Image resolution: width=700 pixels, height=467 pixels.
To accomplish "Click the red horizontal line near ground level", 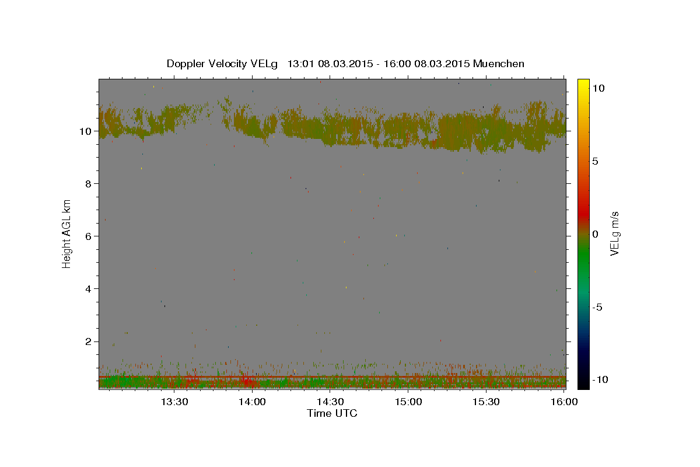I will tap(332, 377).
